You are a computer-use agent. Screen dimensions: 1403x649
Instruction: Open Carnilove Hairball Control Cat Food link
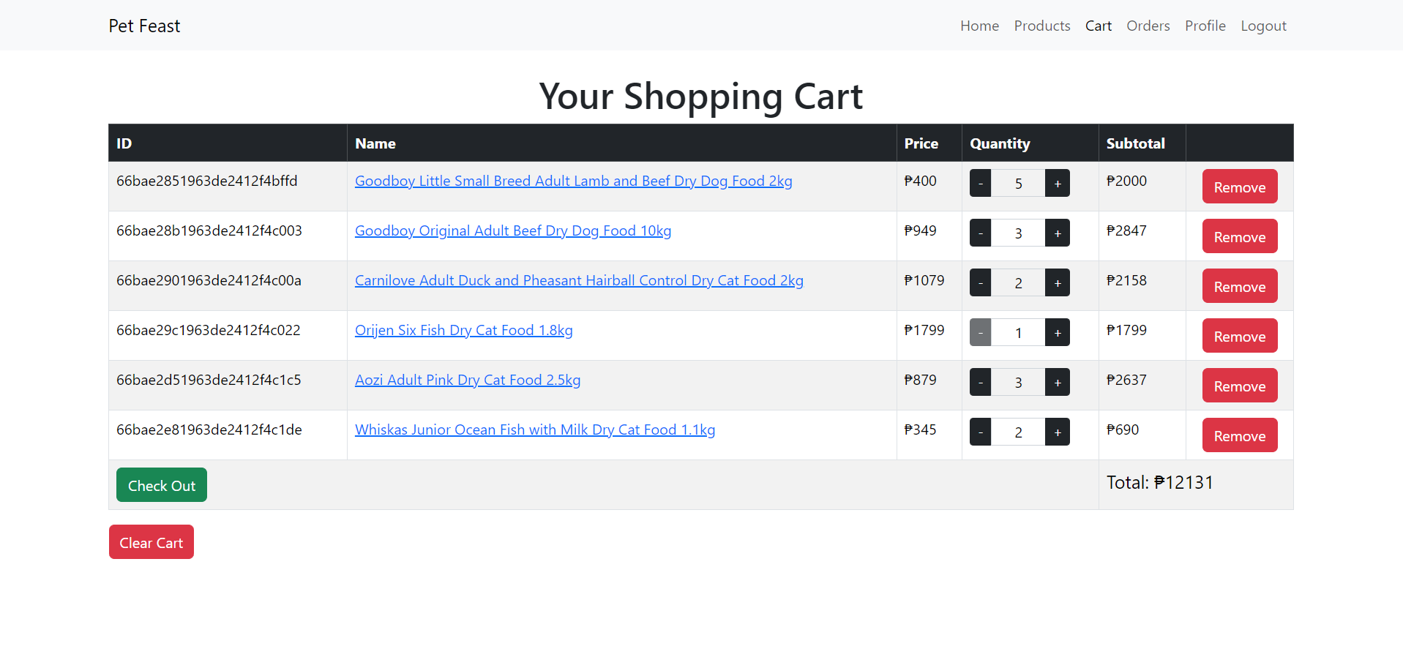coord(579,280)
